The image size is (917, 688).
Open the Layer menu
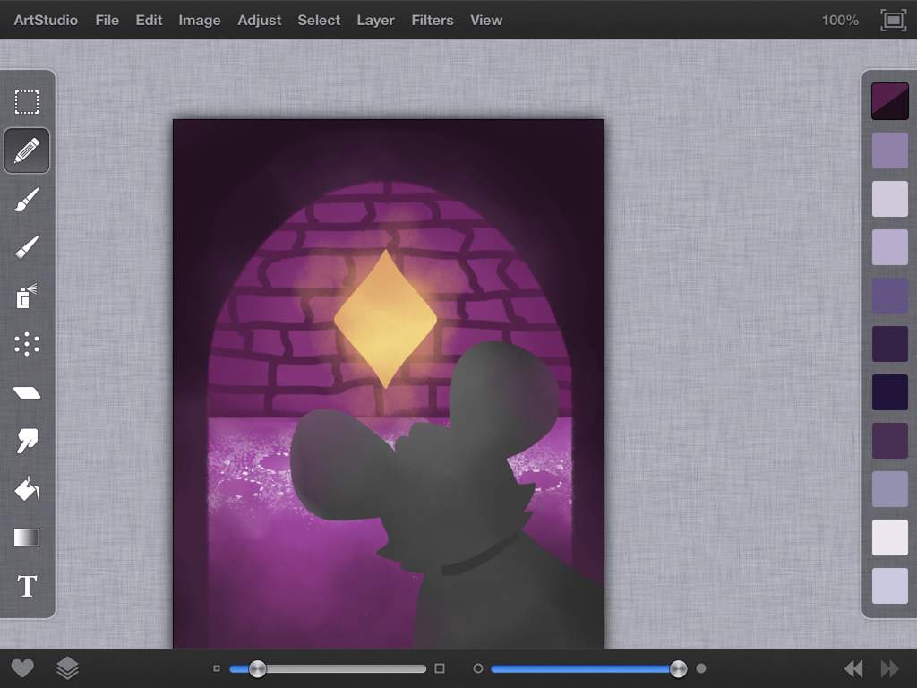pos(375,21)
